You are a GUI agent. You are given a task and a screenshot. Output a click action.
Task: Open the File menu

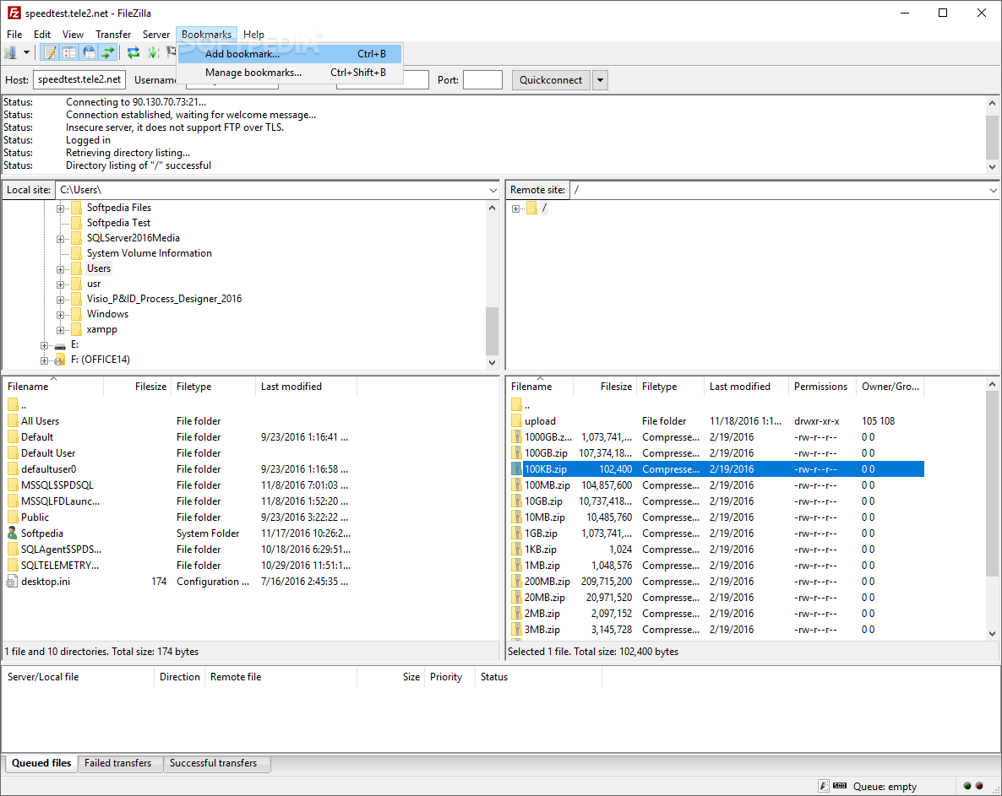pyautogui.click(x=14, y=35)
